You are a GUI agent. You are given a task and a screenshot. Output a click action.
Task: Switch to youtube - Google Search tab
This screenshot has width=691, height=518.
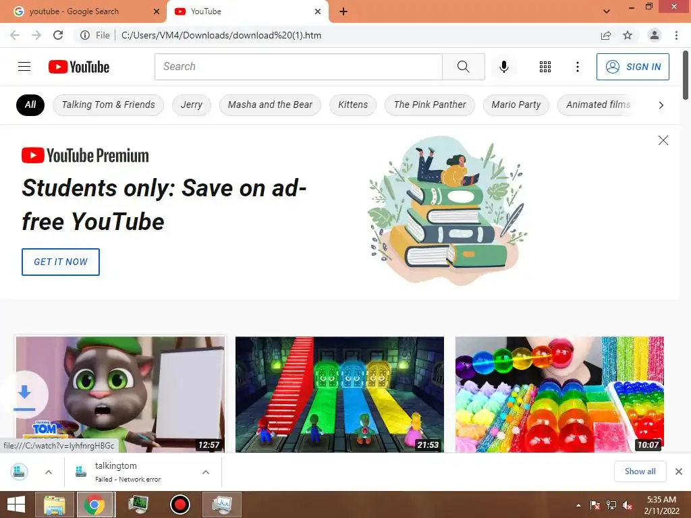[74, 11]
